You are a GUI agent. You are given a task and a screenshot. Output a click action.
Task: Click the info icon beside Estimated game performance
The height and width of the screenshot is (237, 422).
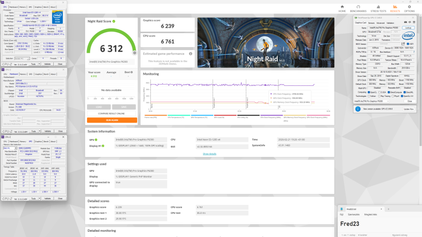point(190,54)
